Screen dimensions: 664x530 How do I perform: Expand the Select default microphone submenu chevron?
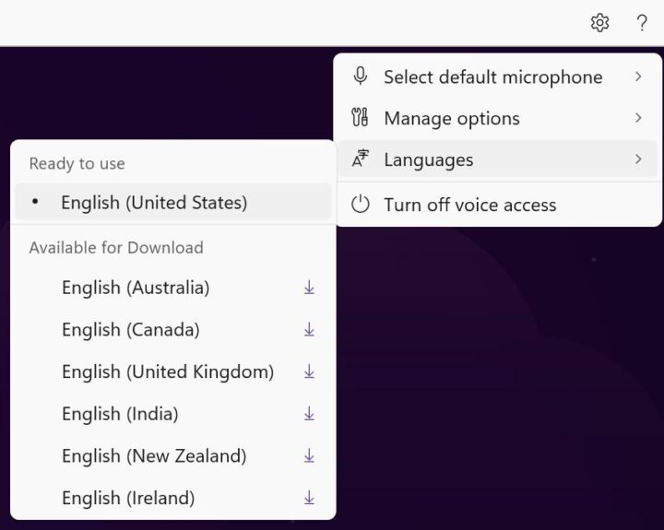(638, 77)
